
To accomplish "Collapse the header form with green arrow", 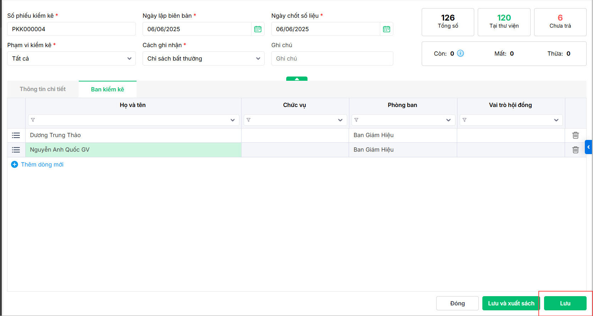I will [x=297, y=79].
